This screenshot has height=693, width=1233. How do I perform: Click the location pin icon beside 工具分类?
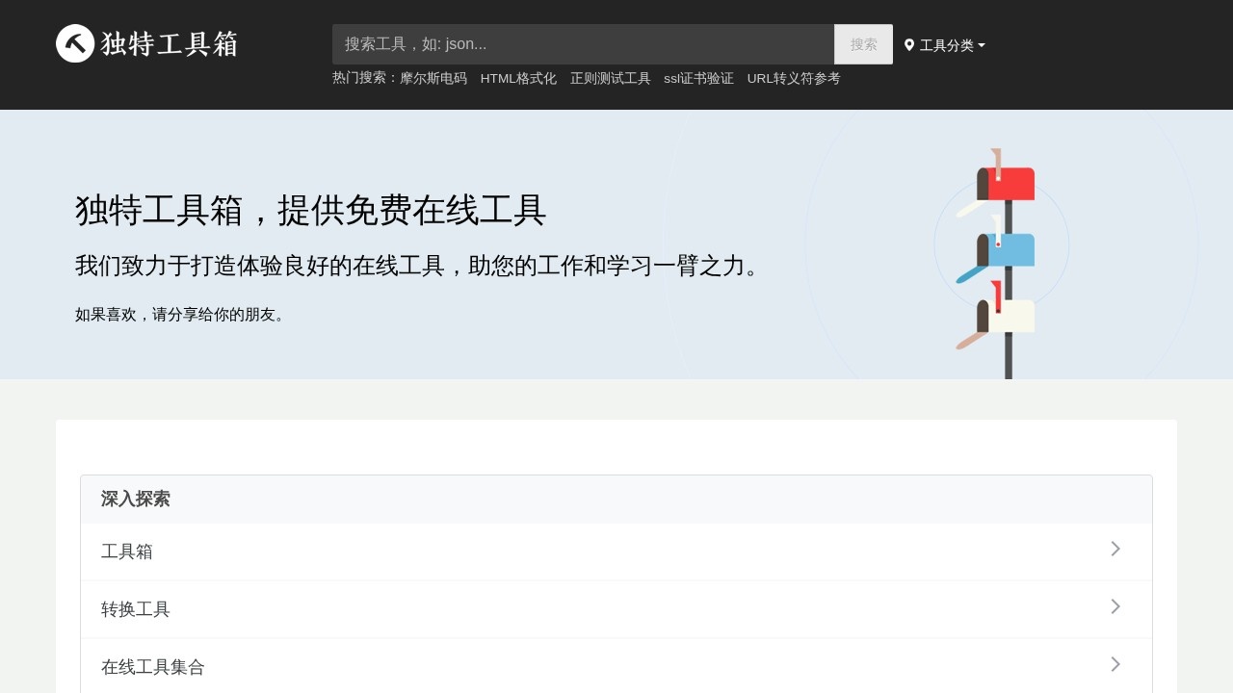pyautogui.click(x=909, y=45)
